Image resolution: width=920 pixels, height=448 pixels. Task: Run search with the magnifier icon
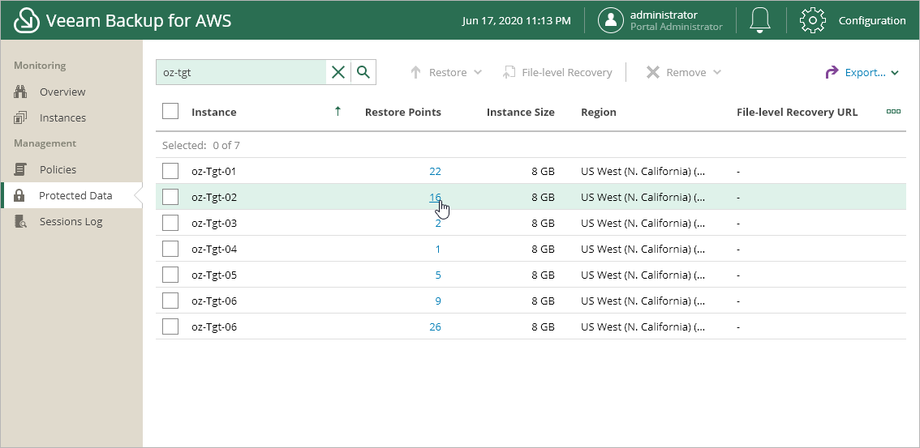coord(363,72)
